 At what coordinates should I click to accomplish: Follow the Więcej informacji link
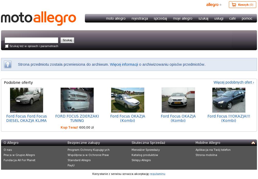pyautogui.click(x=124, y=64)
